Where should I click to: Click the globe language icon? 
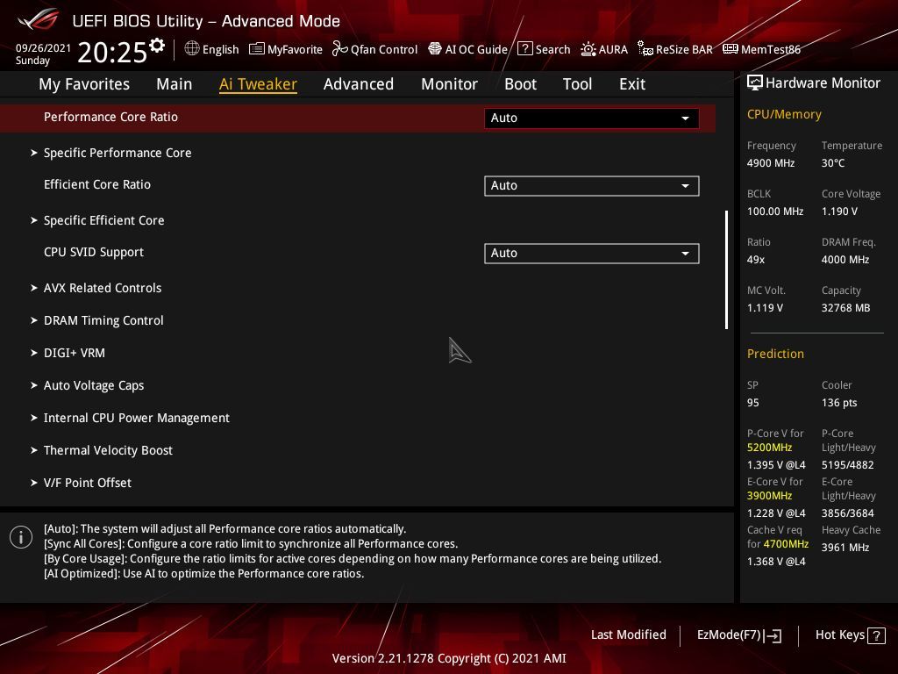coord(192,49)
